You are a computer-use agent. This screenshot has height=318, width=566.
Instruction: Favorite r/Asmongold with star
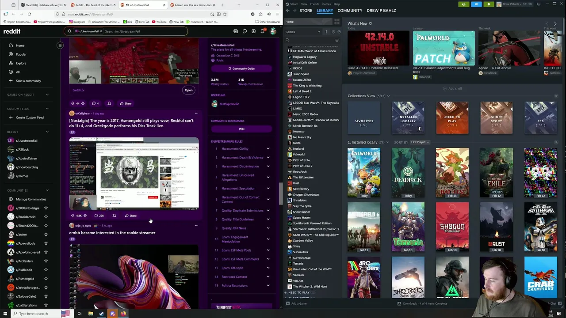click(x=46, y=279)
